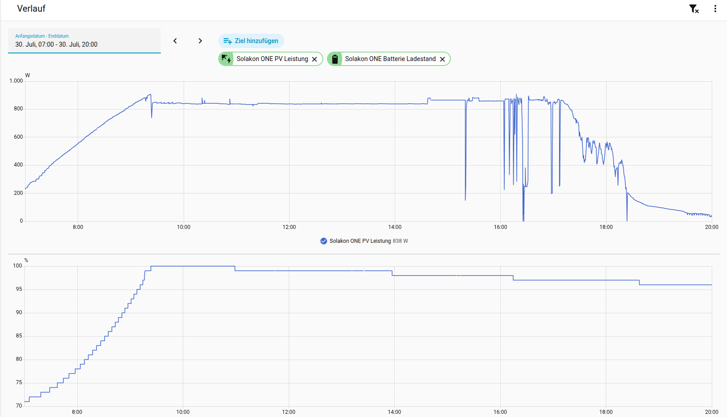Viewport: 727px width, 417px height.
Task: Open the Anfangsdatum - Enddatum date picker
Action: (84, 41)
